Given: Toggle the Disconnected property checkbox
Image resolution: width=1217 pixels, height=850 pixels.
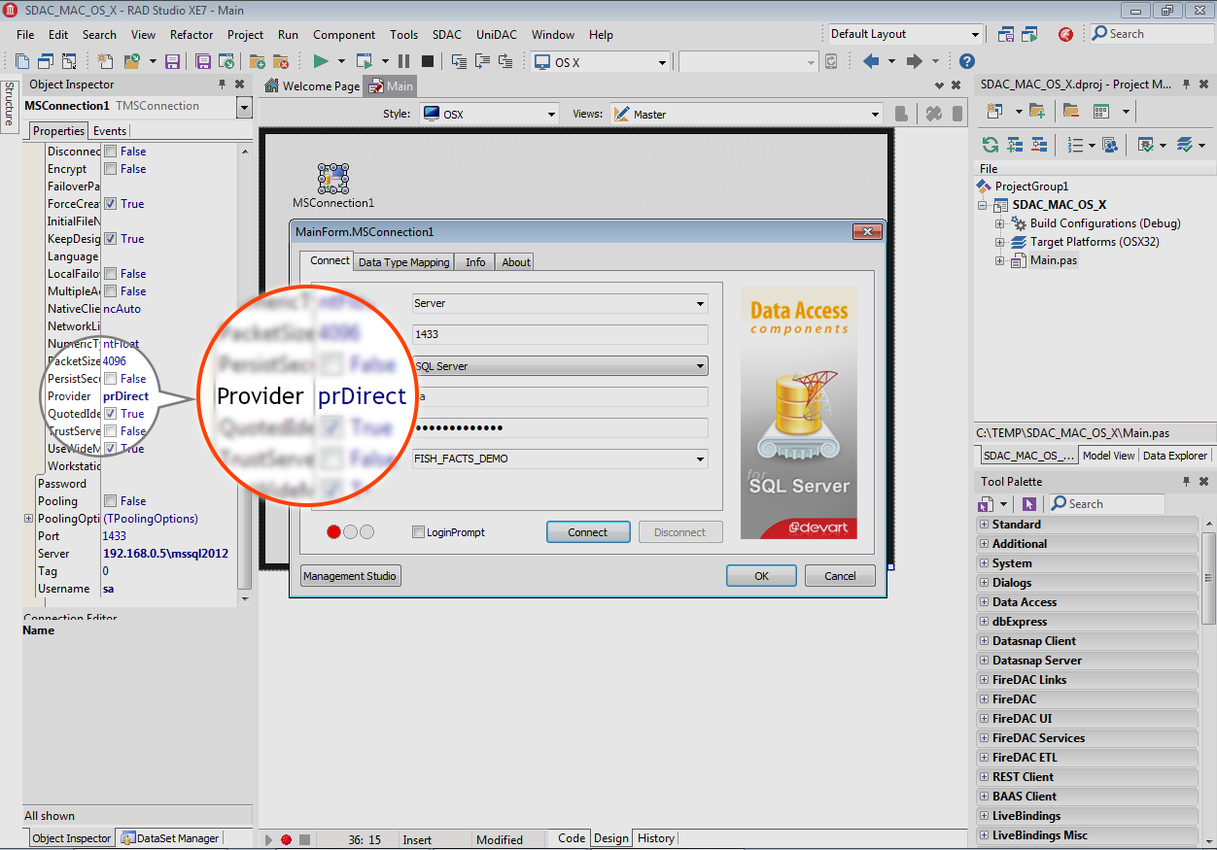Looking at the screenshot, I should tap(111, 152).
